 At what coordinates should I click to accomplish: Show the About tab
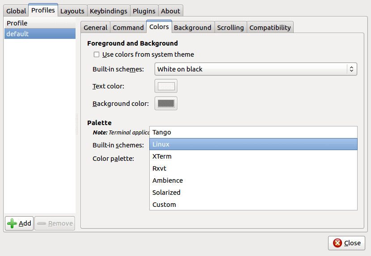170,11
